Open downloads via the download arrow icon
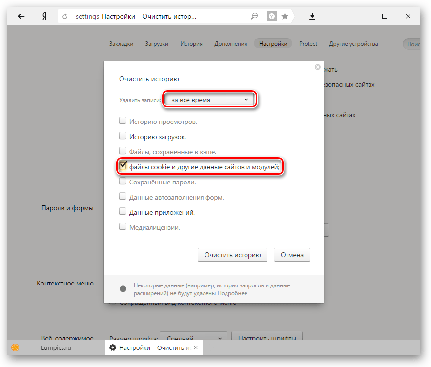The width and height of the screenshot is (431, 367). coord(312,16)
